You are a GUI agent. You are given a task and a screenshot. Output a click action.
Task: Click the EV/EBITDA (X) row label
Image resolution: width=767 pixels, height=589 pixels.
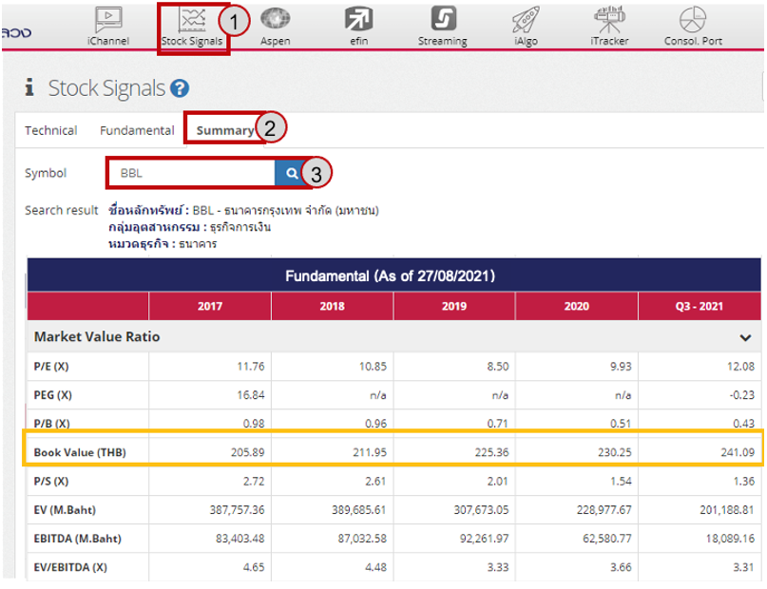pos(72,566)
